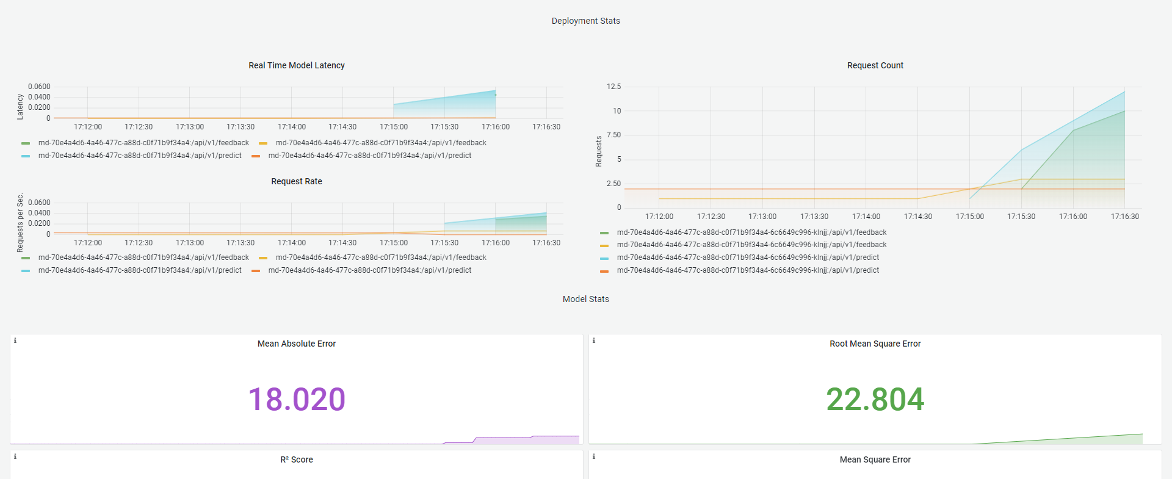Click orange predict swatch in Request Rate legend
The image size is (1172, 479).
point(256,271)
